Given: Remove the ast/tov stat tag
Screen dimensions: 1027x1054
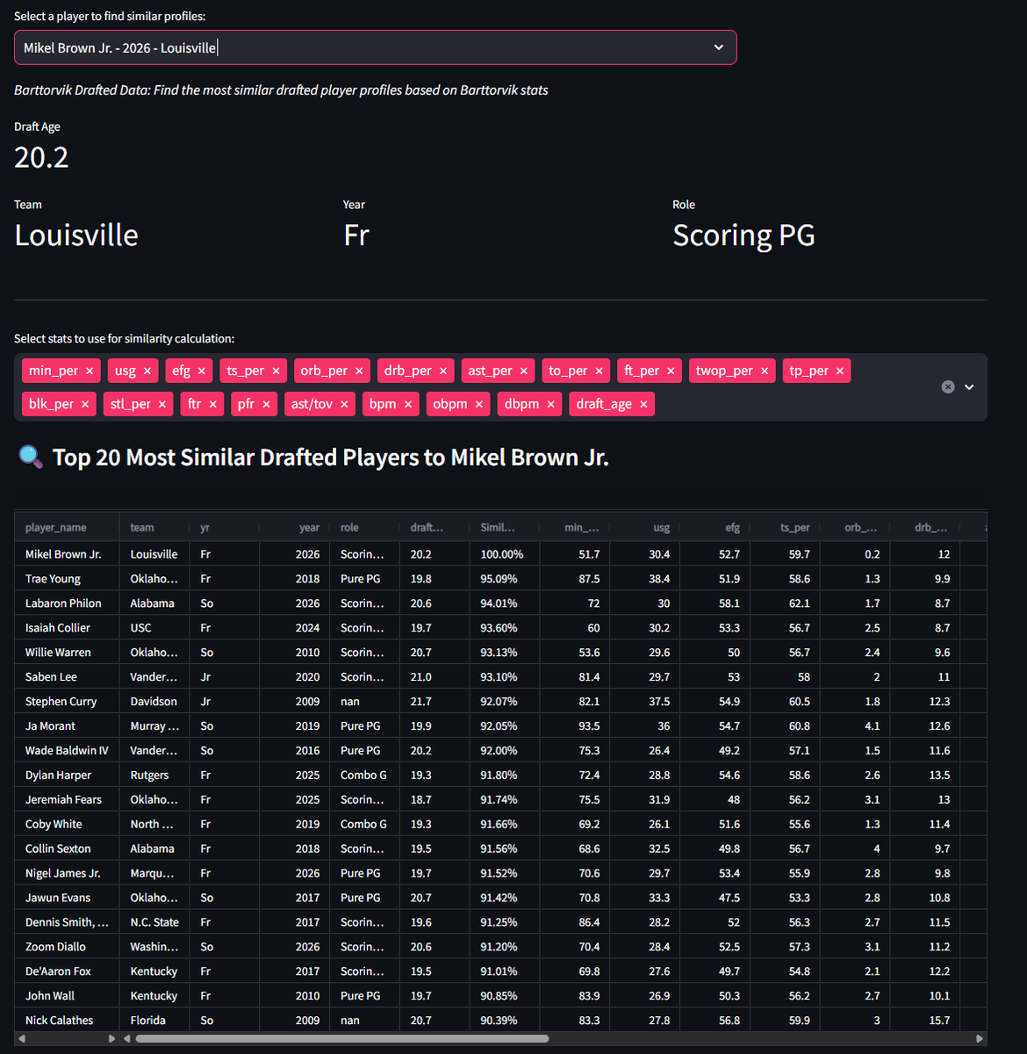Looking at the screenshot, I should 344,404.
